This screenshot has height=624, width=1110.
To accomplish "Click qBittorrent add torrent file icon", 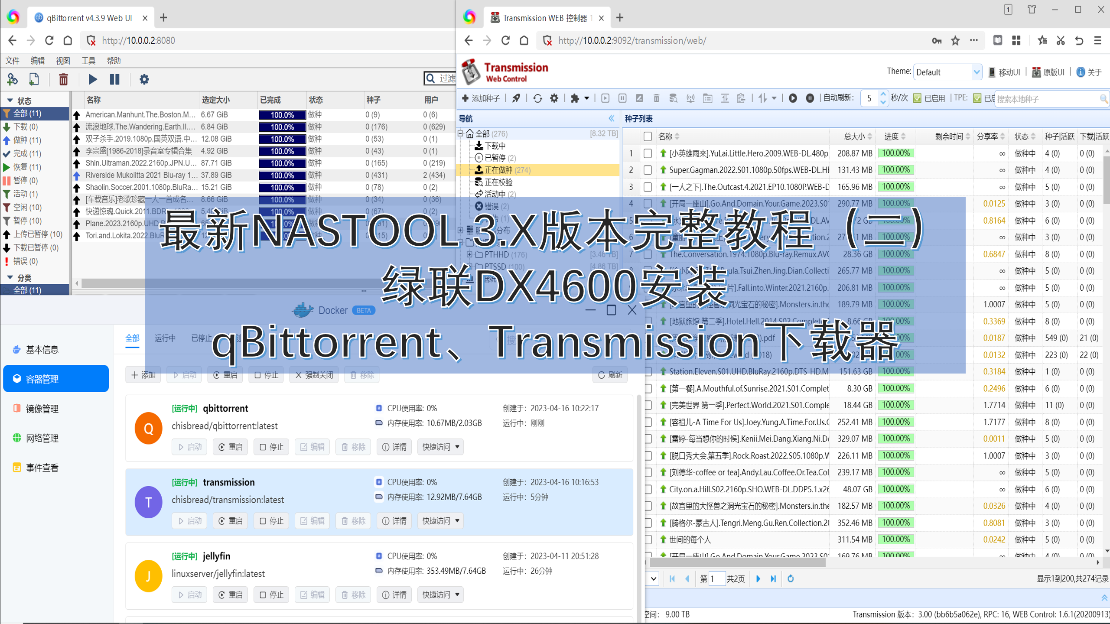I will click(34, 79).
